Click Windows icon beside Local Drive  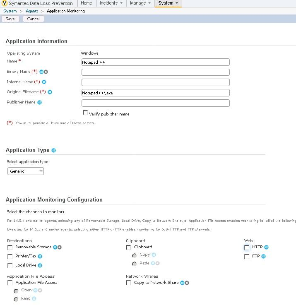[x=40, y=266]
